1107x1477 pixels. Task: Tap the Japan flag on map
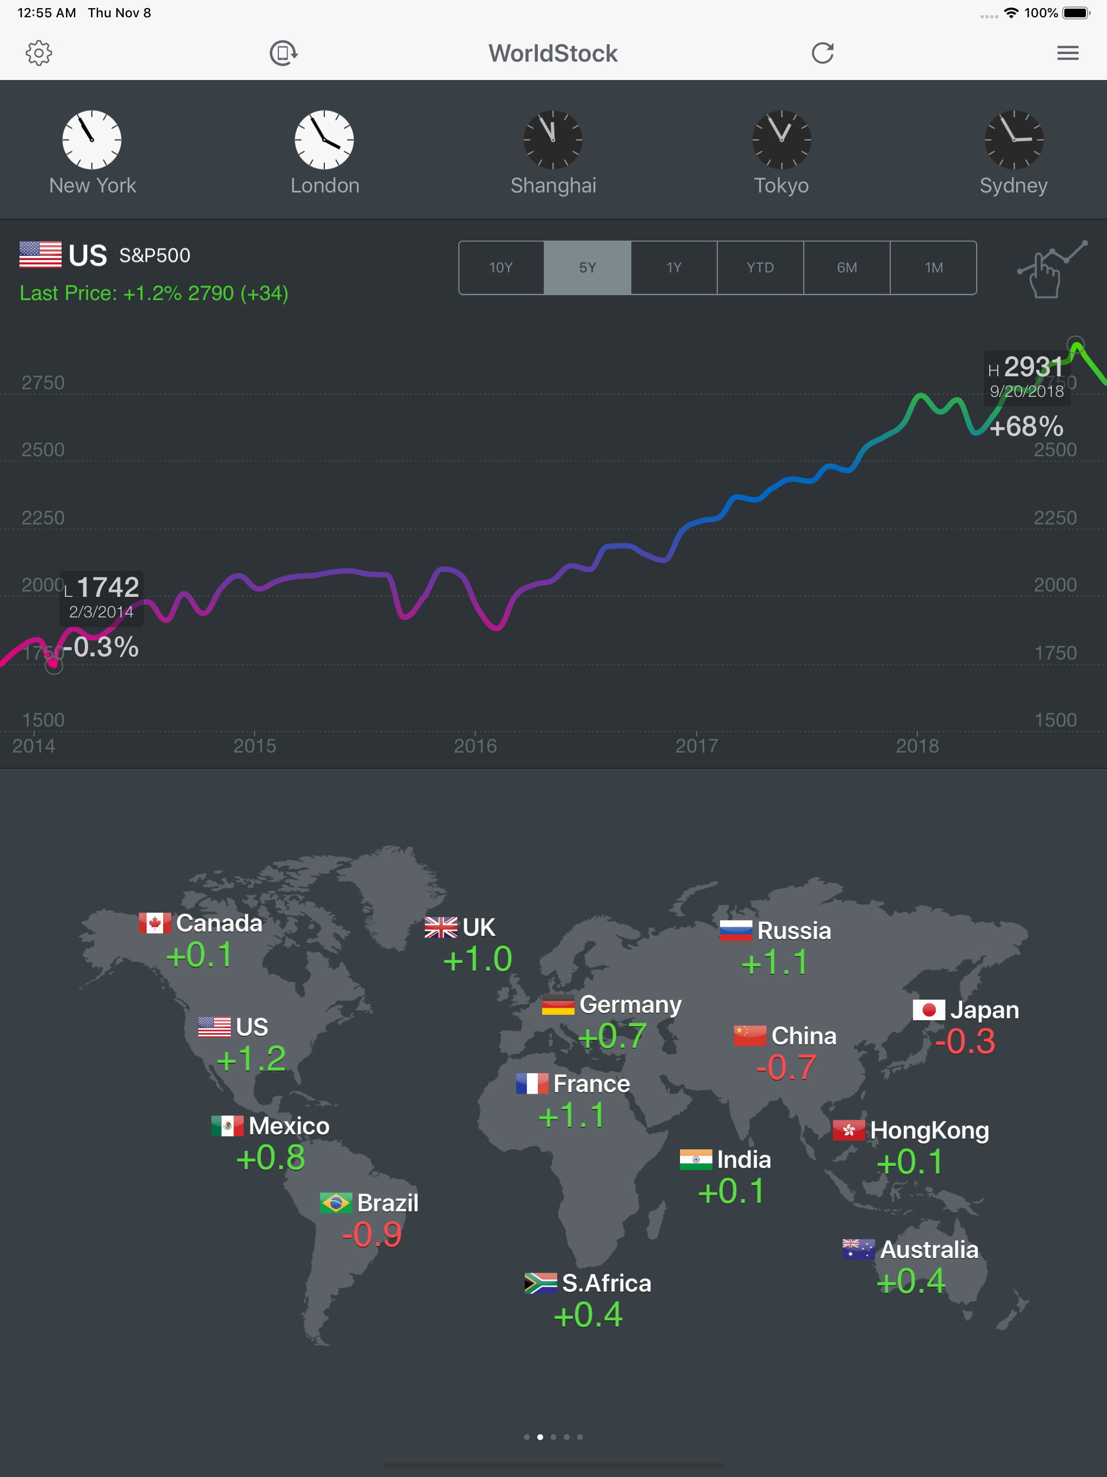929,1009
